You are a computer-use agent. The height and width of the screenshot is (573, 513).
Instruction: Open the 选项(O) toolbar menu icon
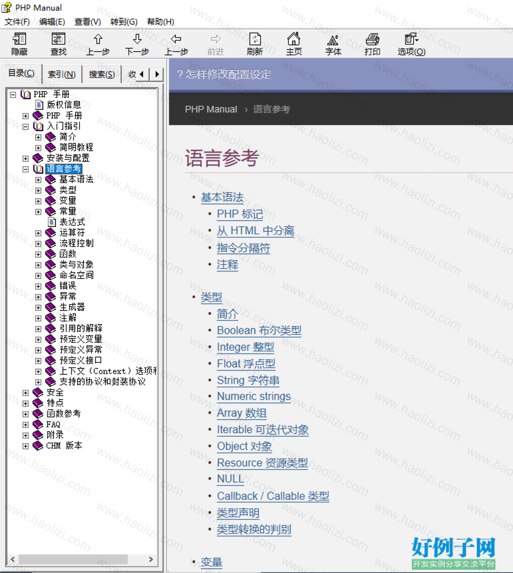pyautogui.click(x=412, y=39)
